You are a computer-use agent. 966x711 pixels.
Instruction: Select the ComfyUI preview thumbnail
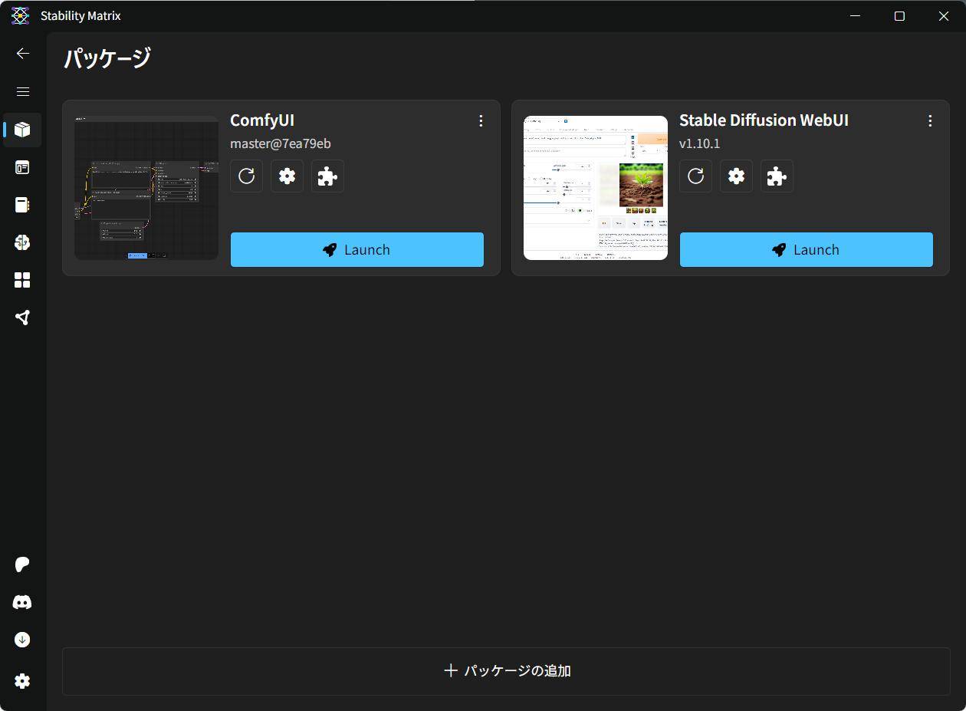146,188
